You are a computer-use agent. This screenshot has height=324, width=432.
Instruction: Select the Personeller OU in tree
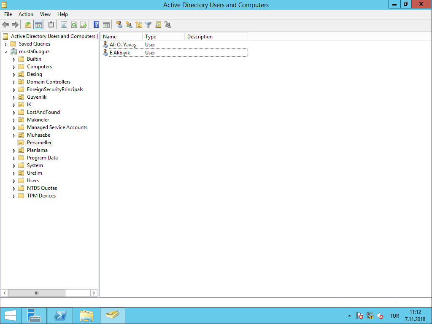[x=39, y=143]
